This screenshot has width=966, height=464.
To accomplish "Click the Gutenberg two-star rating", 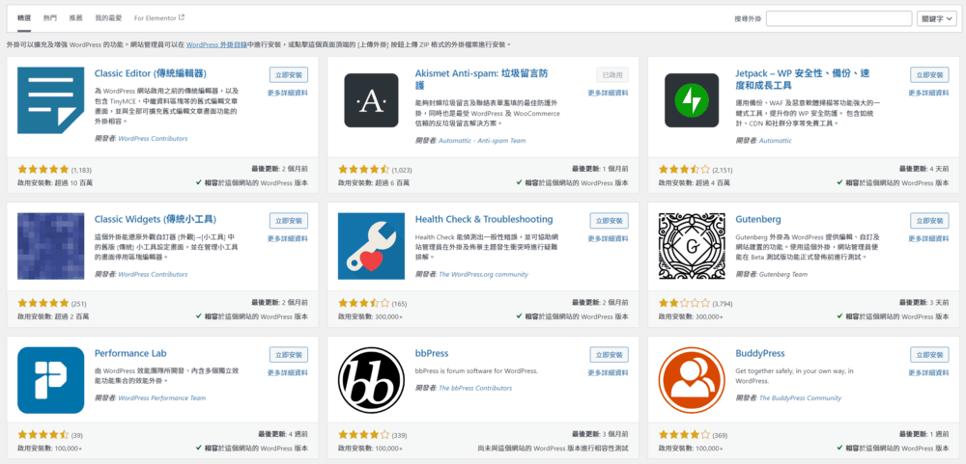I will point(684,303).
